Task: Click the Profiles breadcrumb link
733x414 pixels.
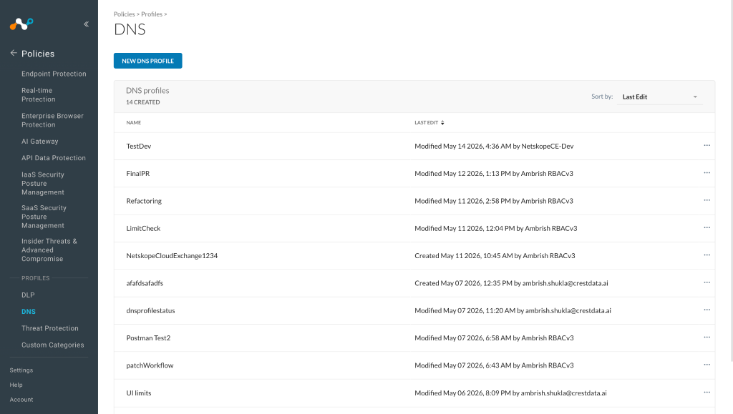Action: click(152, 14)
